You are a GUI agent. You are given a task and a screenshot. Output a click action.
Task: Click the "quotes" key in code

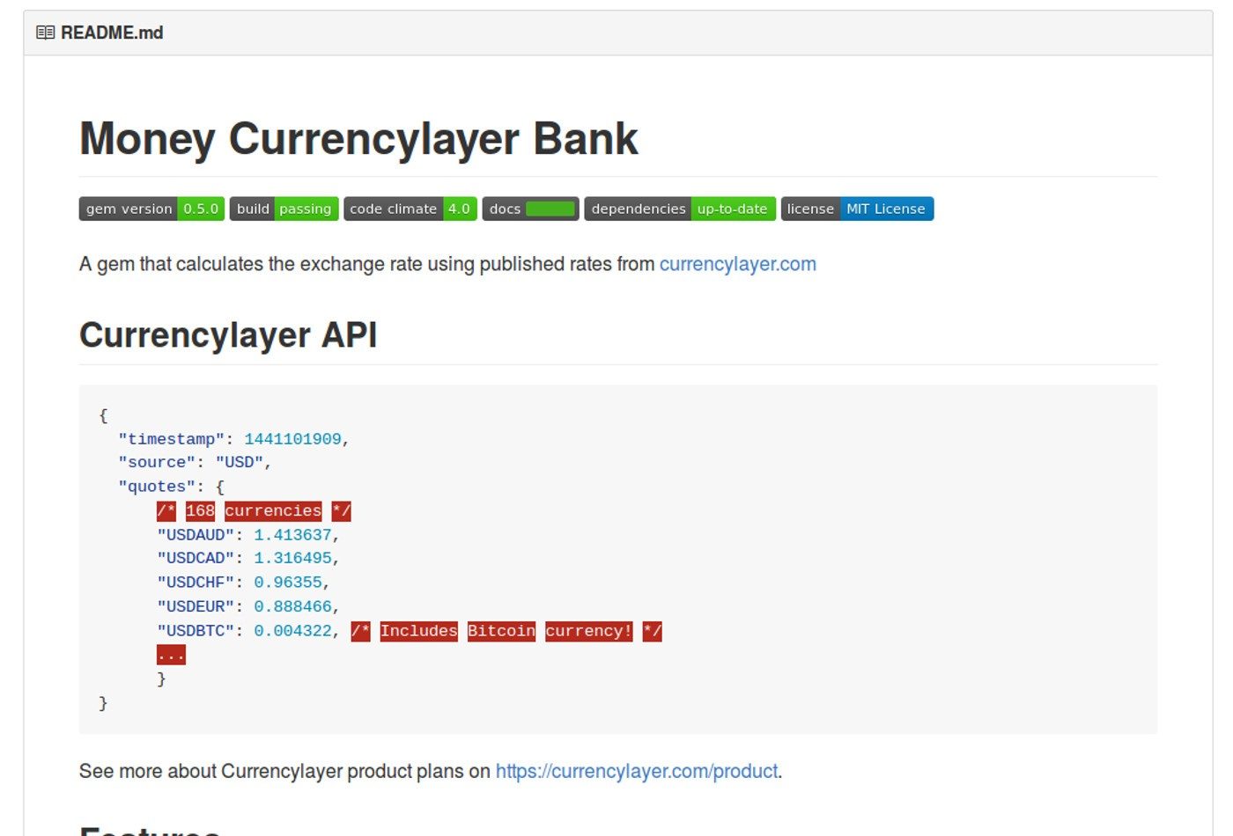[x=157, y=486]
